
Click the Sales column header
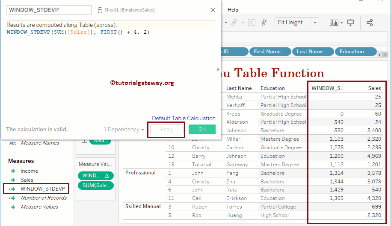pyautogui.click(x=375, y=88)
